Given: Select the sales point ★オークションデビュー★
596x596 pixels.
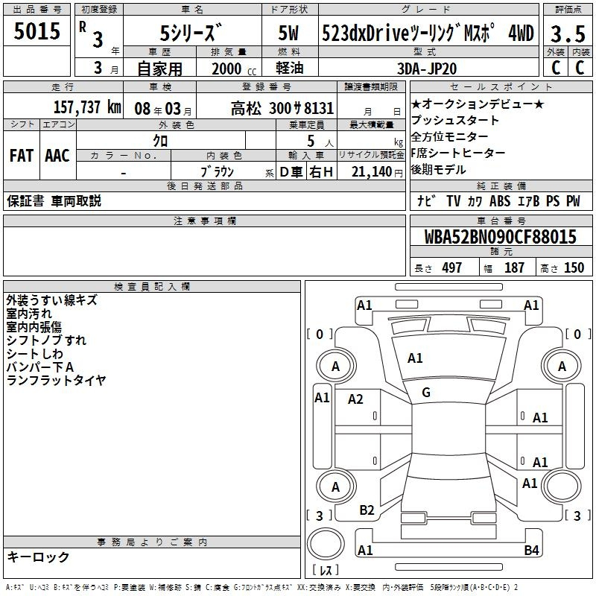Looking at the screenshot, I should pyautogui.click(x=478, y=104).
